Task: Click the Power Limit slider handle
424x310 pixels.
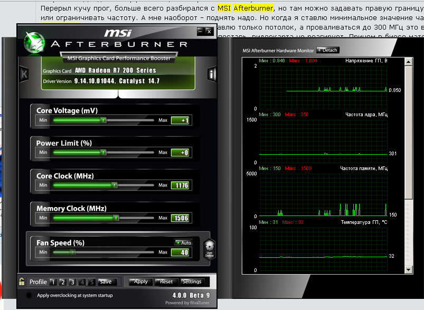Action: point(103,153)
